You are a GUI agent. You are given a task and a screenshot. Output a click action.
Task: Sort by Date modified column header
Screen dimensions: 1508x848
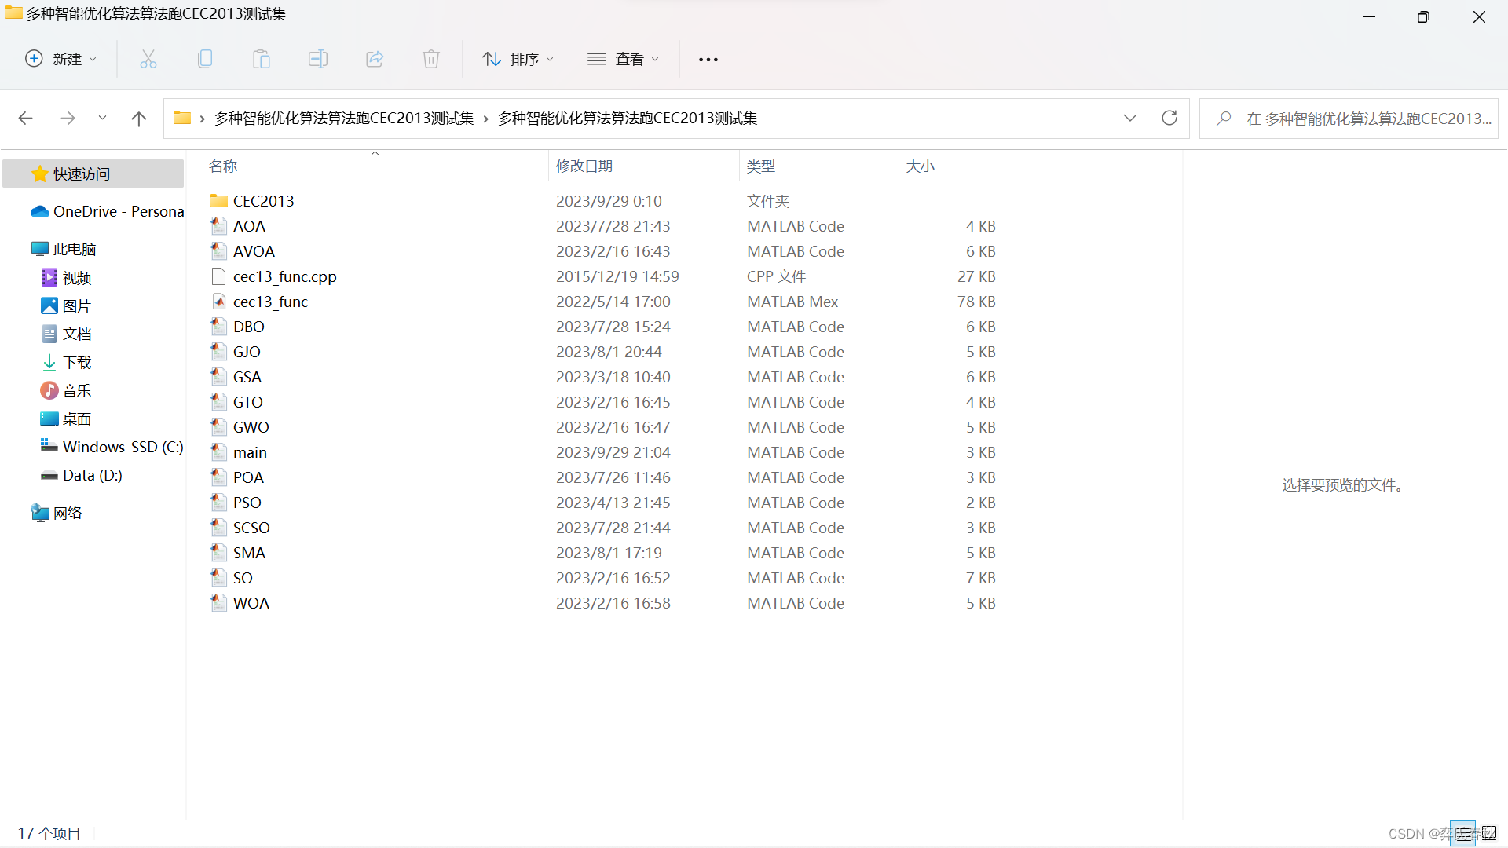tap(644, 166)
